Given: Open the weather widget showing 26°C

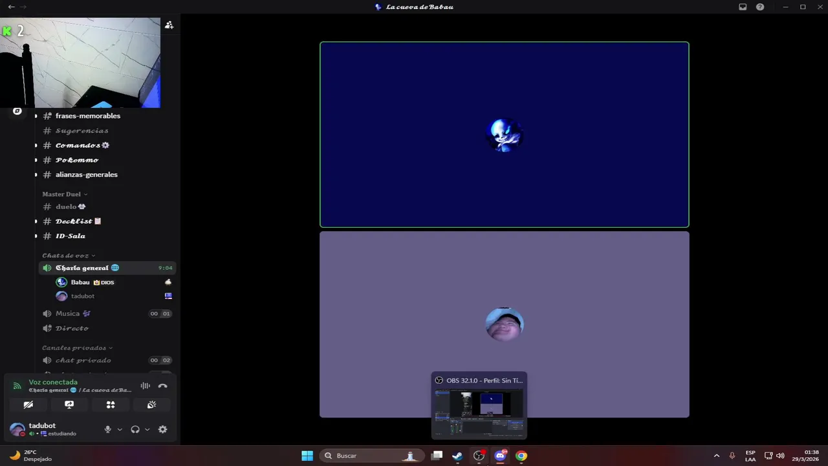Looking at the screenshot, I should 29,456.
